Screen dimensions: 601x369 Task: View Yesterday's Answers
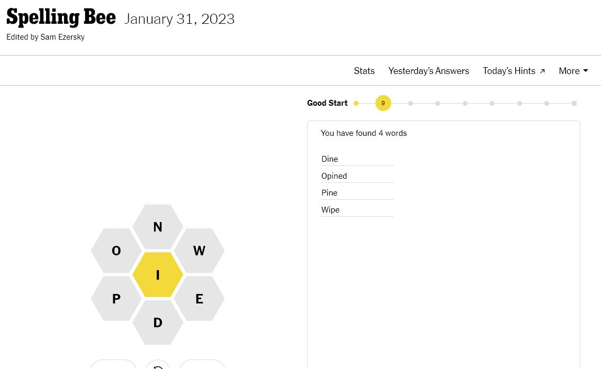pyautogui.click(x=428, y=70)
